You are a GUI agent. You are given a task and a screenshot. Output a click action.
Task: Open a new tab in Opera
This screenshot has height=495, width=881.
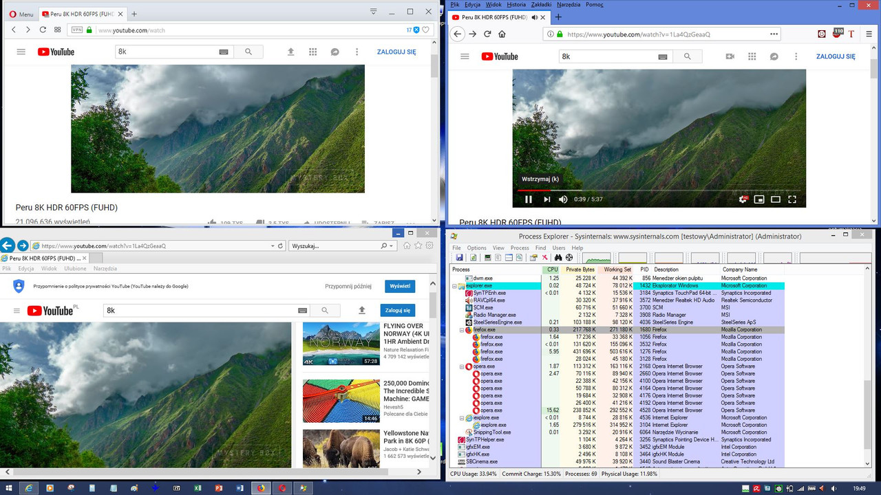134,14
